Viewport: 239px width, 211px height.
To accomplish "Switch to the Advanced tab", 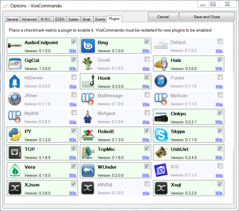I will coord(29,19).
